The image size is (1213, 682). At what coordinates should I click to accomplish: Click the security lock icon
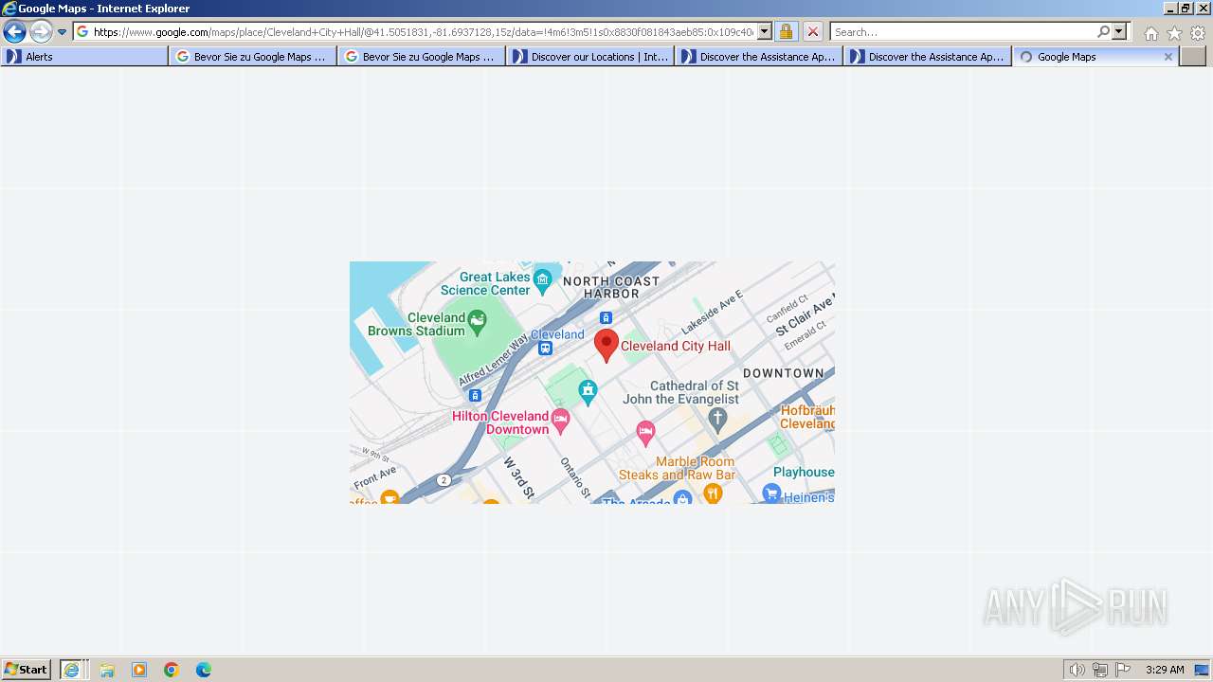tap(786, 32)
